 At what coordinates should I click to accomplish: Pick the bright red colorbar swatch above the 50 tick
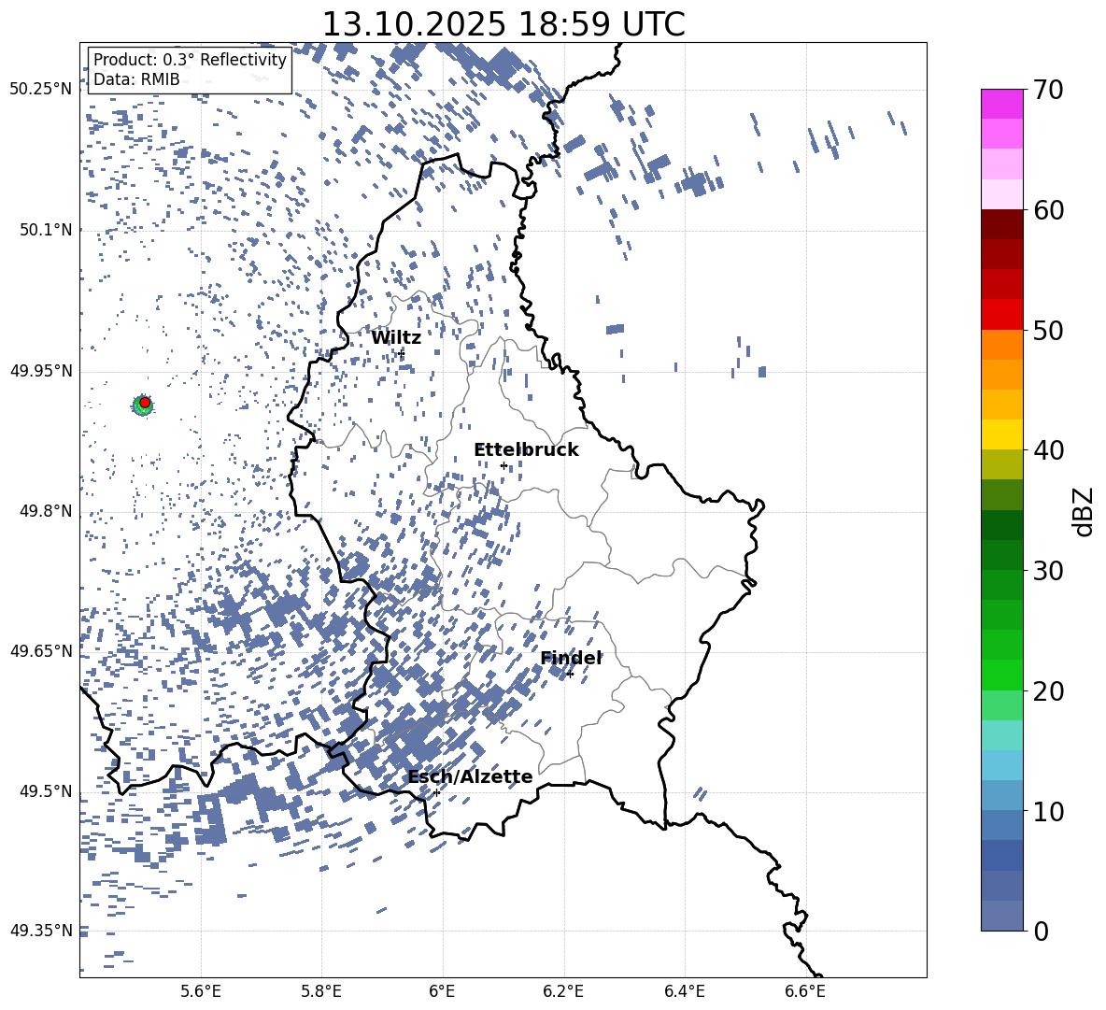tap(1001, 314)
